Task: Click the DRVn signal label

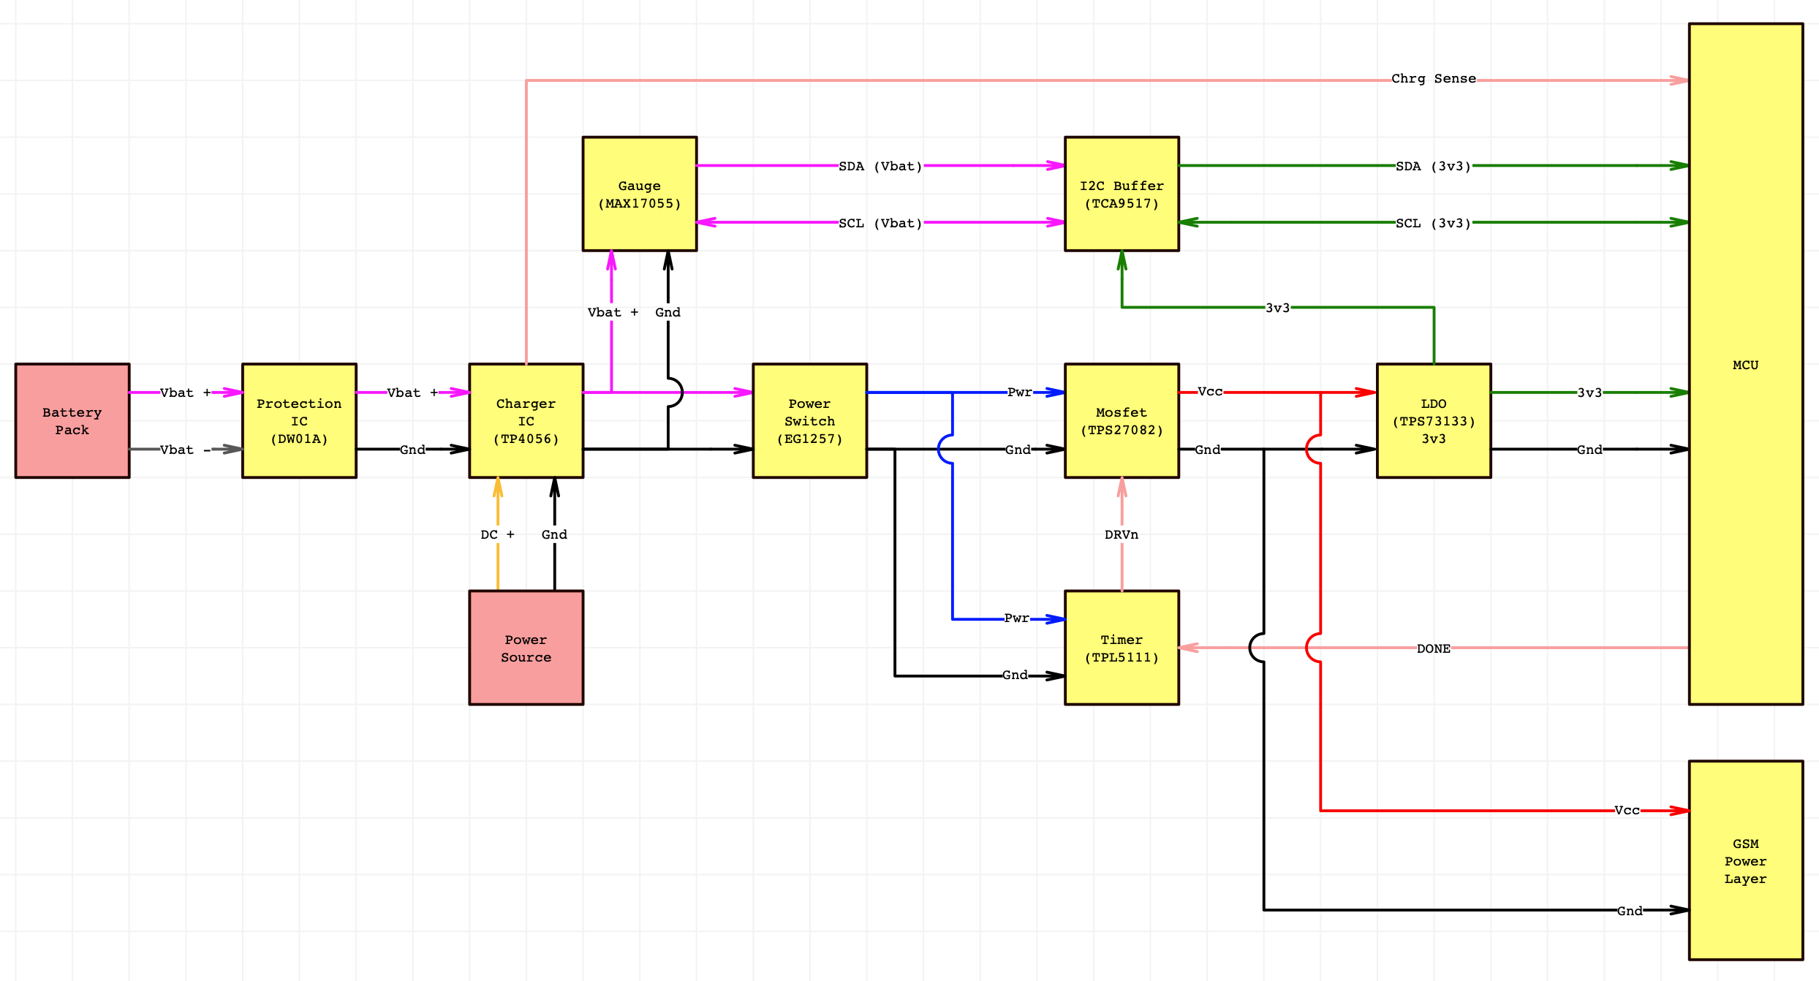Action: (x=1122, y=535)
